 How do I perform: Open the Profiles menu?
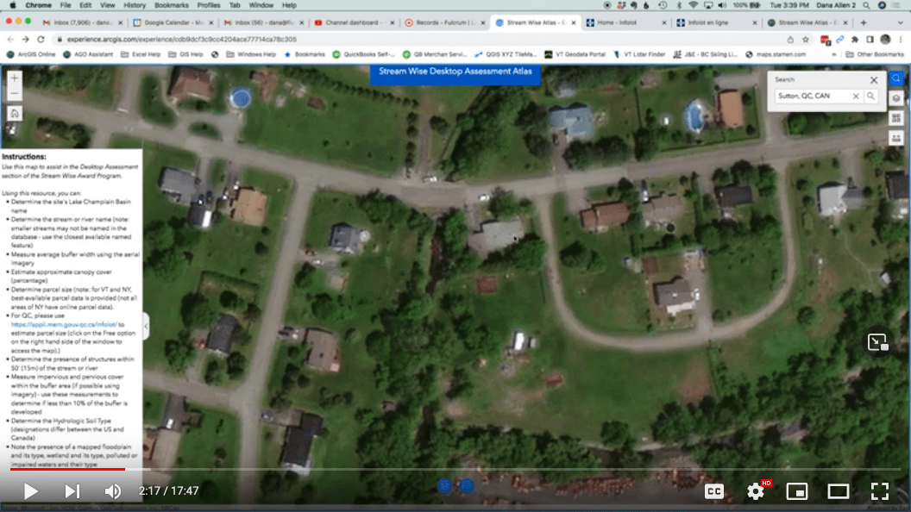pyautogui.click(x=209, y=5)
